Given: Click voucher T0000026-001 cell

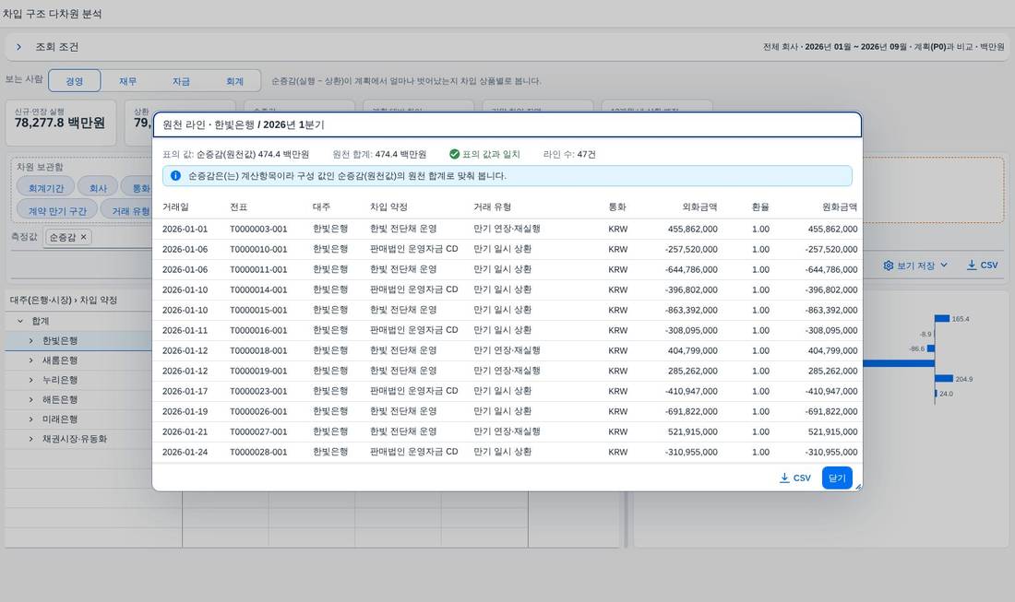Looking at the screenshot, I should pyautogui.click(x=258, y=411).
